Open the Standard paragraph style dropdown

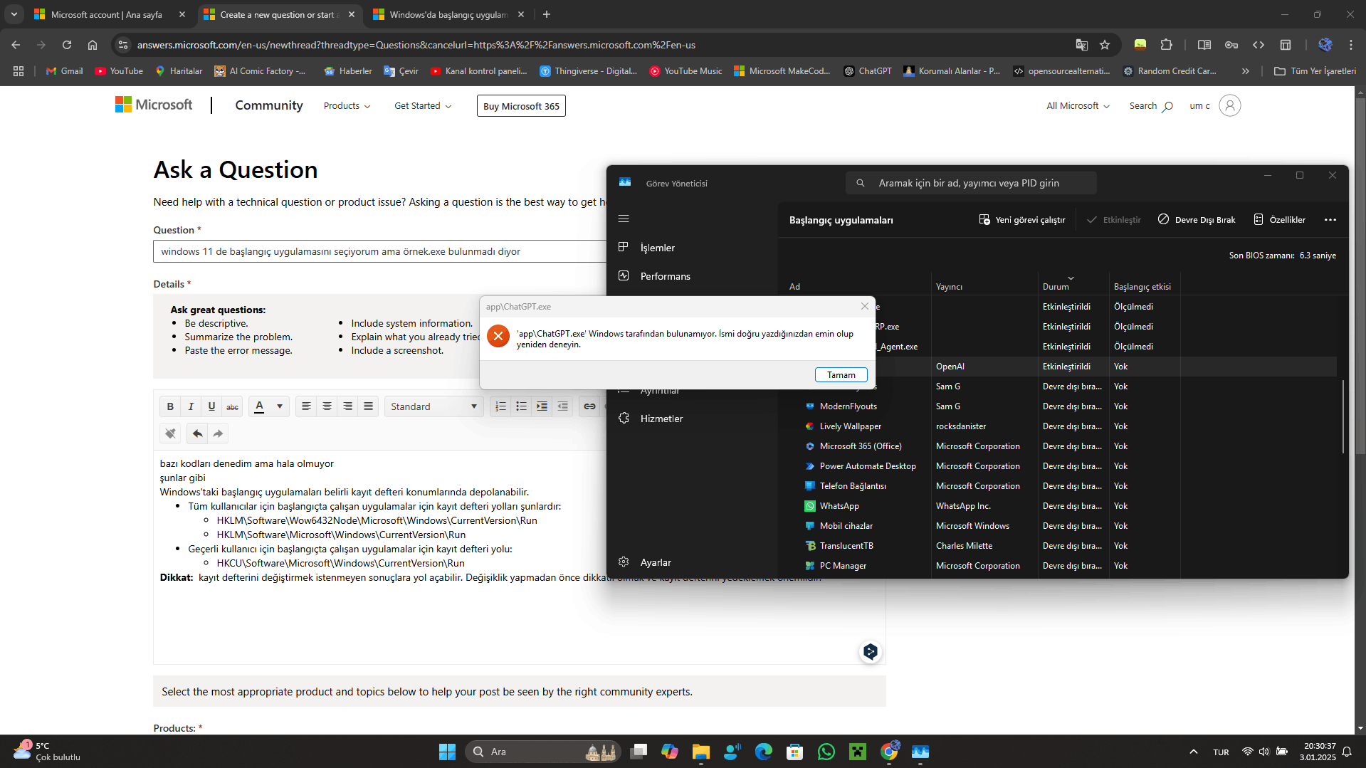(434, 406)
